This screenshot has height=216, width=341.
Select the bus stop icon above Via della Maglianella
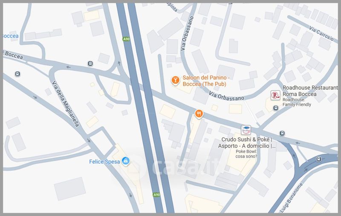coord(90,63)
